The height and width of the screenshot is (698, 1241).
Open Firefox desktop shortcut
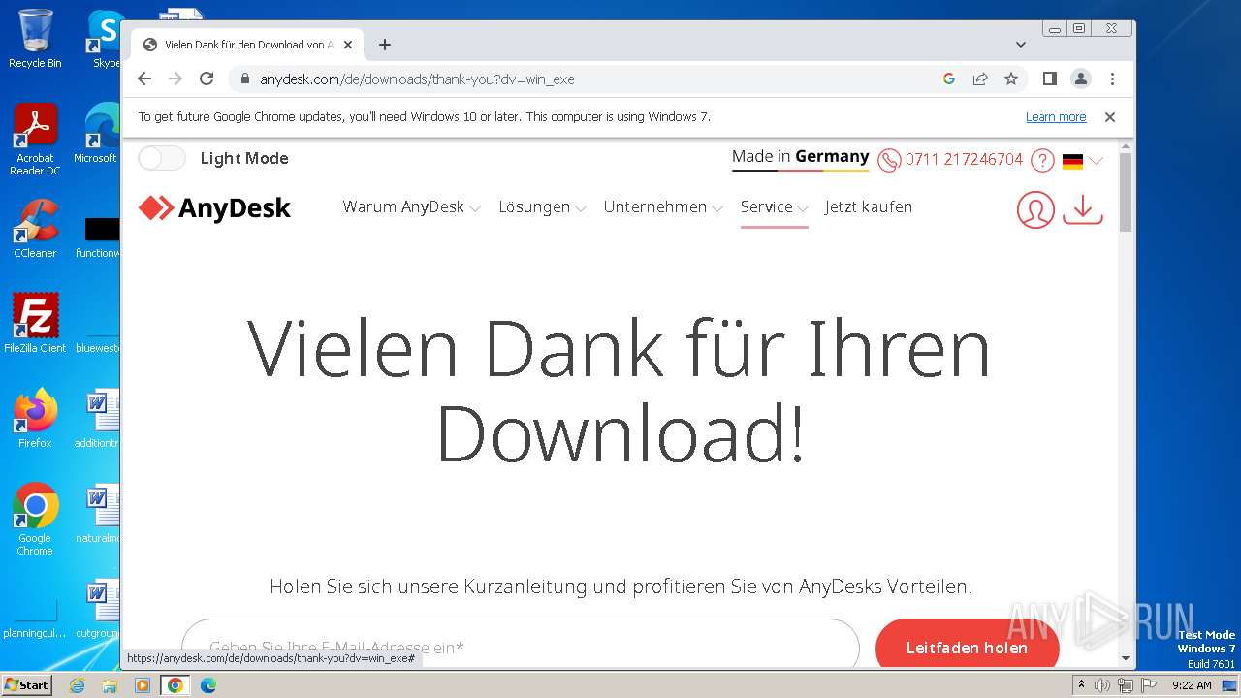point(35,418)
